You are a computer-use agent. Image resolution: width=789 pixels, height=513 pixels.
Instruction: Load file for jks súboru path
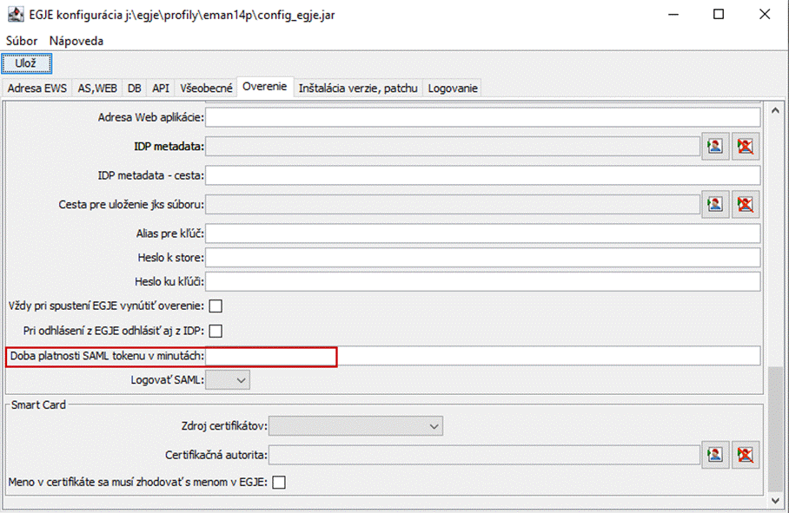[x=714, y=205]
